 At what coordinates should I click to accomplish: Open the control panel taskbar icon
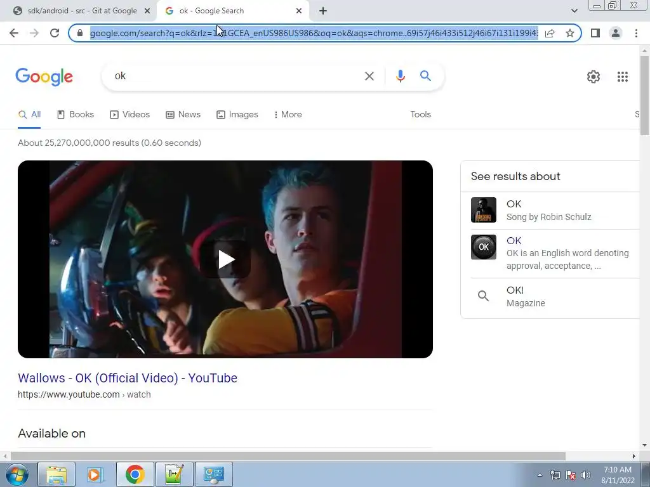213,474
